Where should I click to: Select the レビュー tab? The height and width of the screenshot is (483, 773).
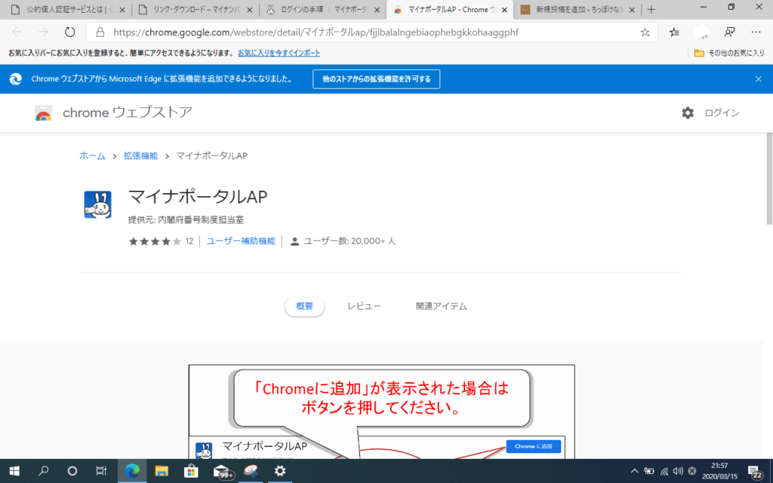pyautogui.click(x=364, y=306)
